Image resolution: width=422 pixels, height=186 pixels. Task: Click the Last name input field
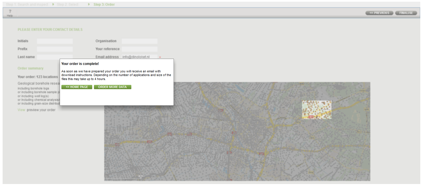click(x=55, y=57)
